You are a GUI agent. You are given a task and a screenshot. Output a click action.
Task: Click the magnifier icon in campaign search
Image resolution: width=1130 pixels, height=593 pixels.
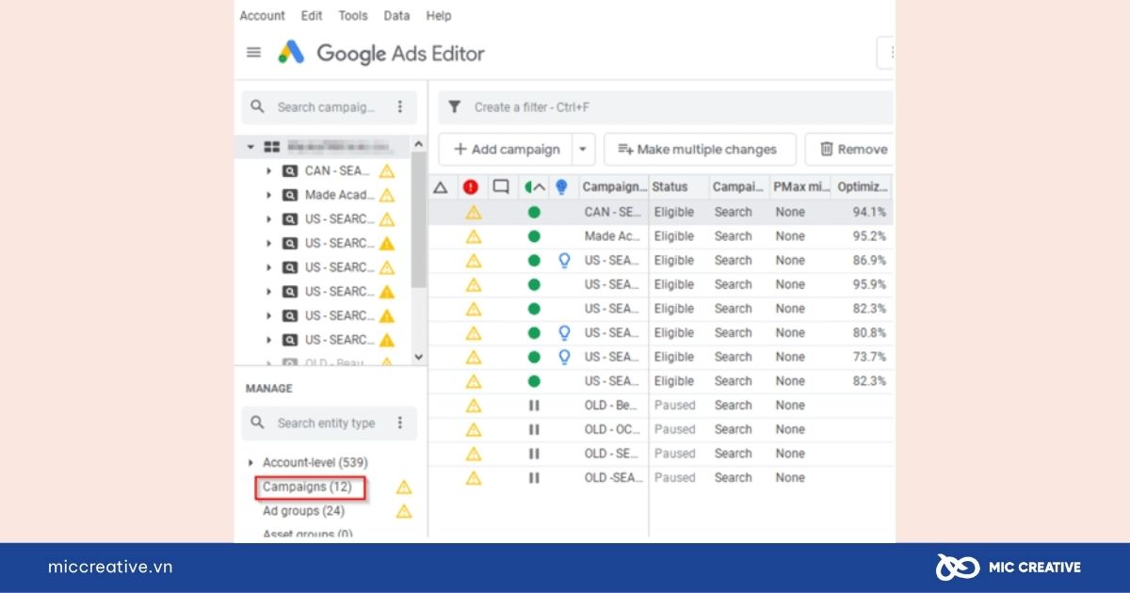click(258, 107)
